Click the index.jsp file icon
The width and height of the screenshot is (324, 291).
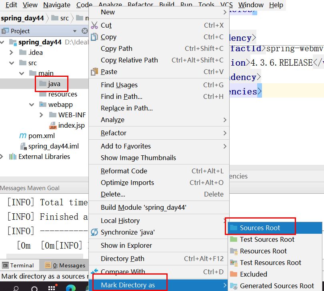point(53,125)
